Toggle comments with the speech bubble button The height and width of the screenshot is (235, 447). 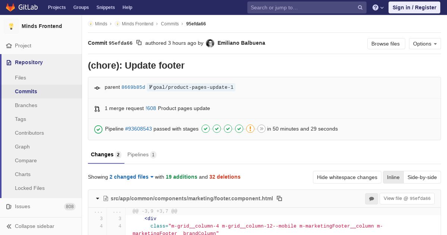(x=371, y=199)
